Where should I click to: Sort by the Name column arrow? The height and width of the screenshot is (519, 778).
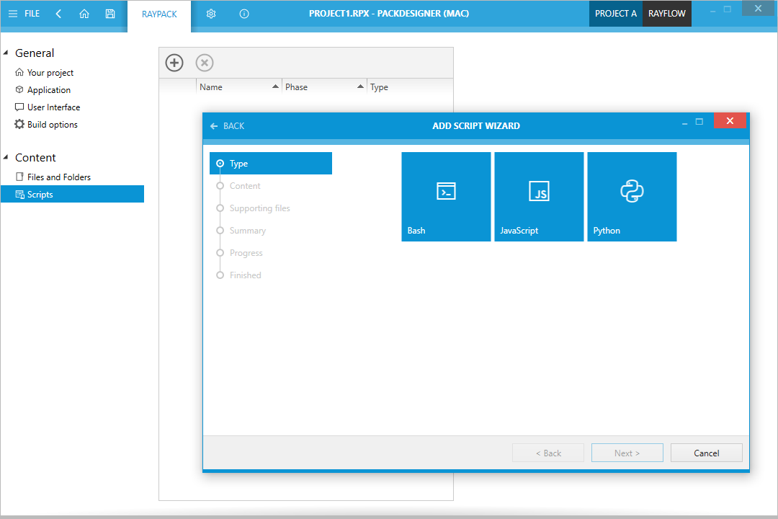click(x=275, y=87)
